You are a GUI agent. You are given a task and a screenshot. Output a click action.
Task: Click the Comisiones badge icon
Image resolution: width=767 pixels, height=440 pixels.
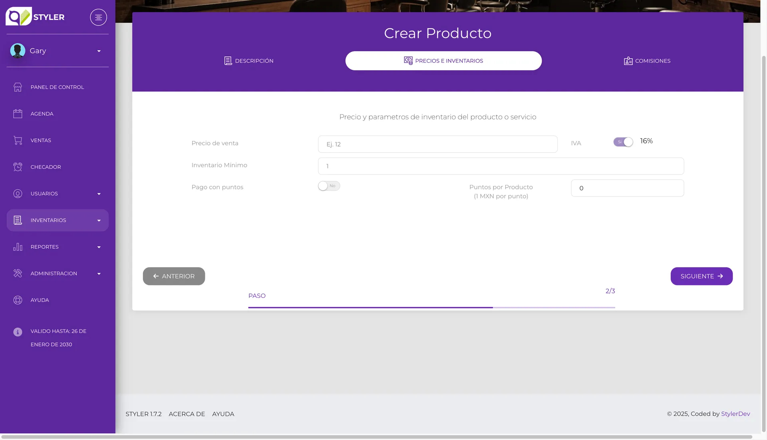tap(628, 61)
